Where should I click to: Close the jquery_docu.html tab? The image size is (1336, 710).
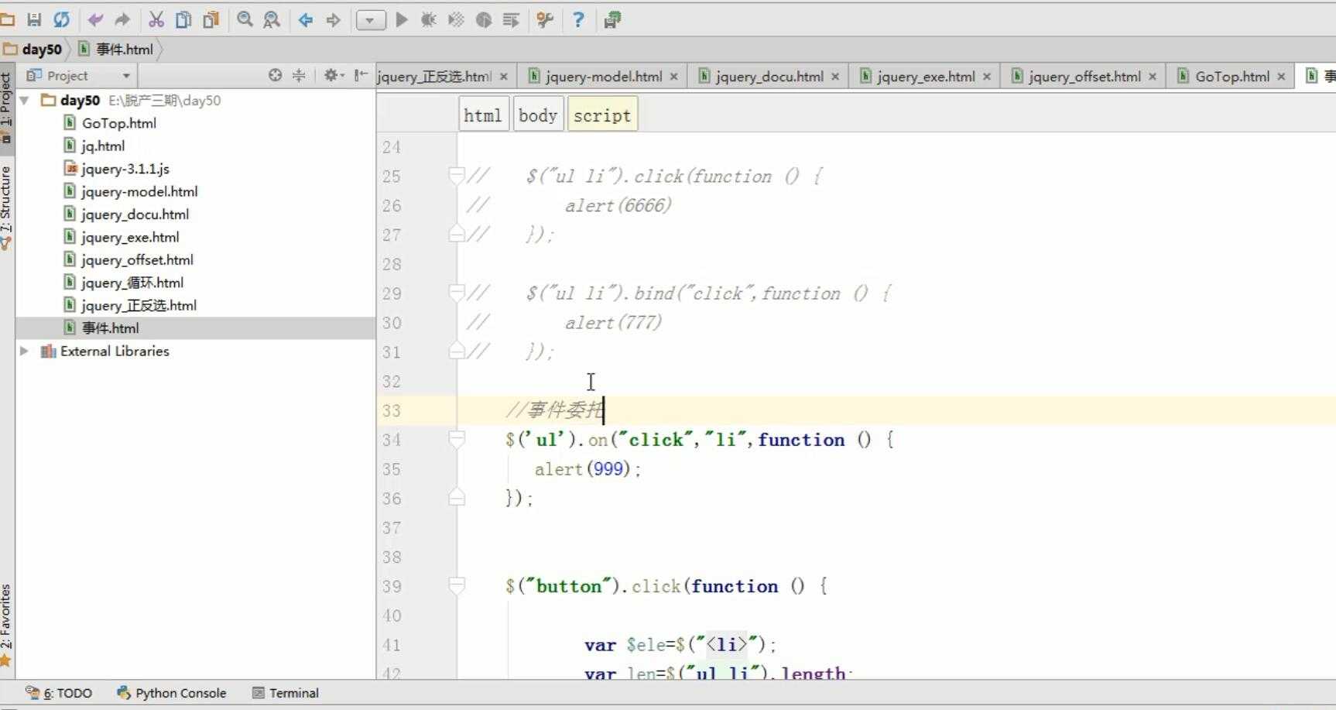point(835,77)
